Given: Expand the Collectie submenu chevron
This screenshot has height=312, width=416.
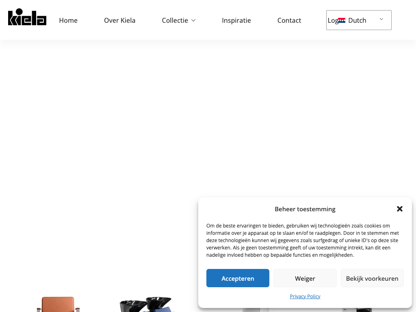Looking at the screenshot, I should tap(193, 20).
